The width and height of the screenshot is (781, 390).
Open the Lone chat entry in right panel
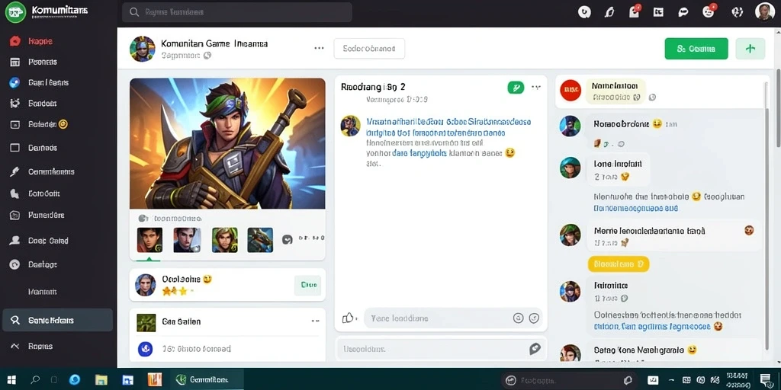pos(618,169)
